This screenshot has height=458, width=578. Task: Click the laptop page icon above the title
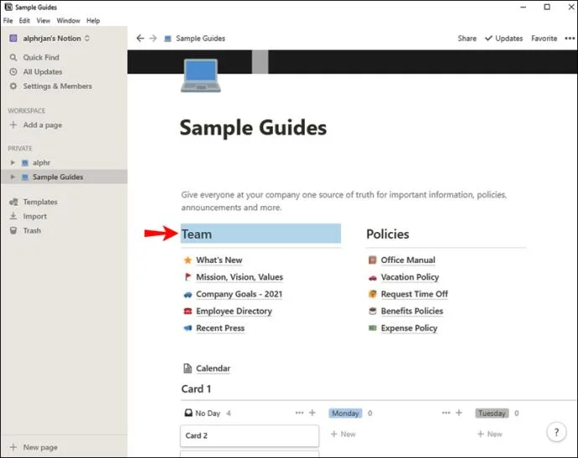pyautogui.click(x=200, y=75)
